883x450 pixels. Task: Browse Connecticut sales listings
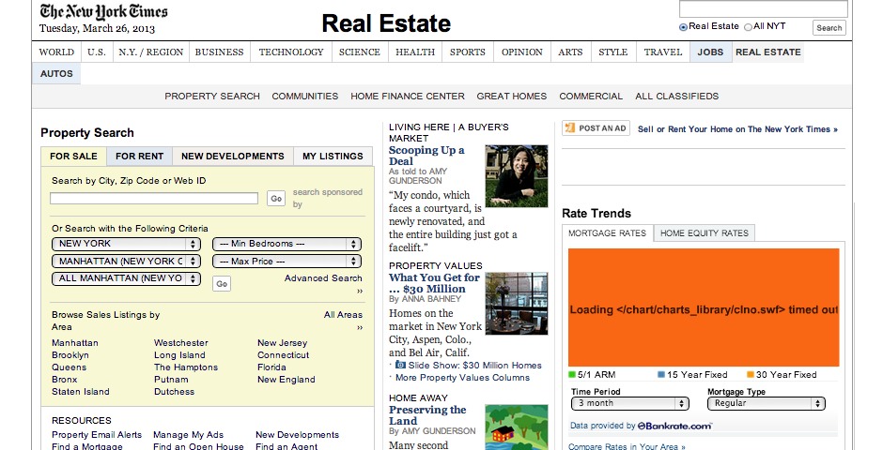[x=284, y=355]
